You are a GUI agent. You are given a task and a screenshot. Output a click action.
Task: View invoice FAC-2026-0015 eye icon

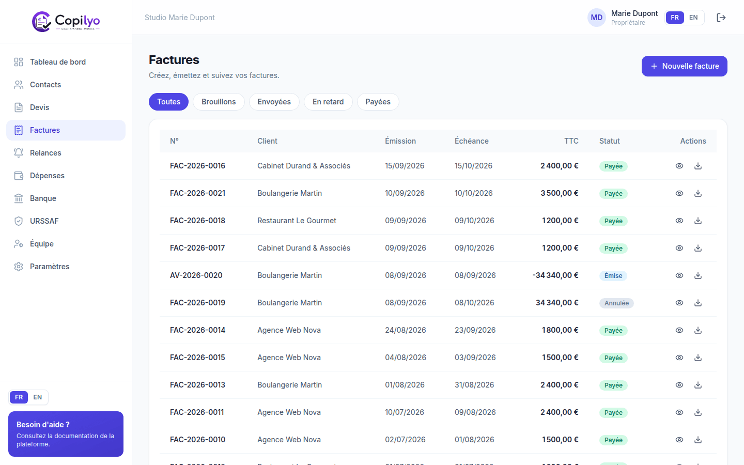pos(679,358)
